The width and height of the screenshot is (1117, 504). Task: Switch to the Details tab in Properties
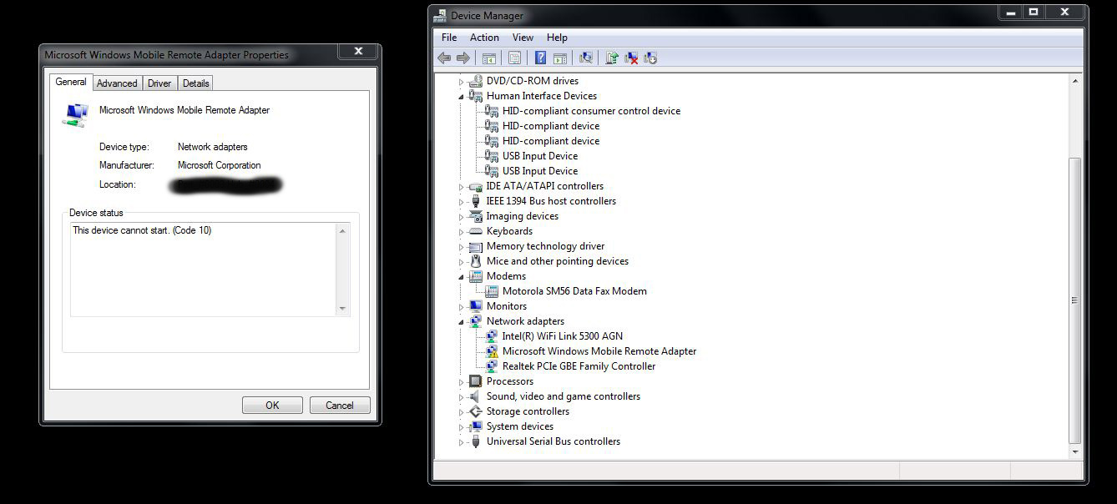[195, 83]
